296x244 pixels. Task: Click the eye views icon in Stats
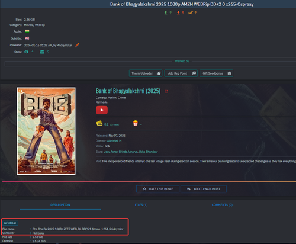coord(27,52)
